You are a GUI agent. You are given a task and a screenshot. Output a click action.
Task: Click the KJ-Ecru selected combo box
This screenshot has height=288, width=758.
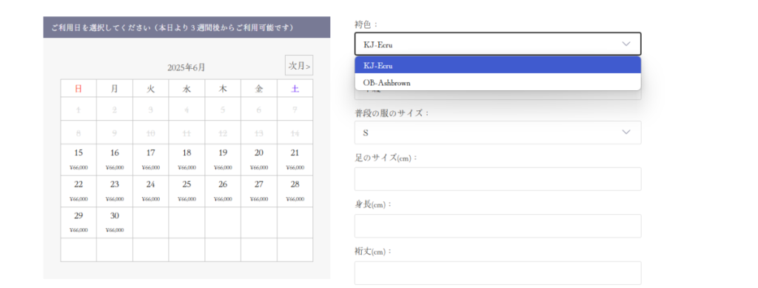pyautogui.click(x=497, y=44)
